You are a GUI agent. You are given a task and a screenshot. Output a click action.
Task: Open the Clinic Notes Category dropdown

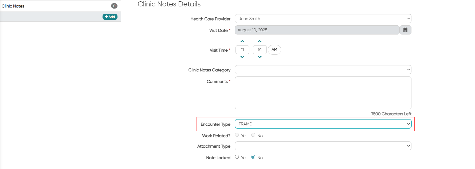coord(323,70)
